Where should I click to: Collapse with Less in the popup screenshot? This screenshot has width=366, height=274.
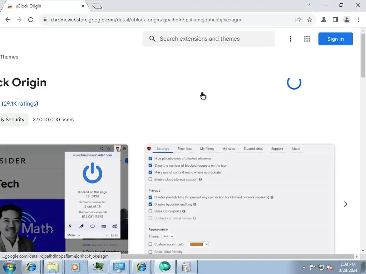pyautogui.click(x=112, y=235)
